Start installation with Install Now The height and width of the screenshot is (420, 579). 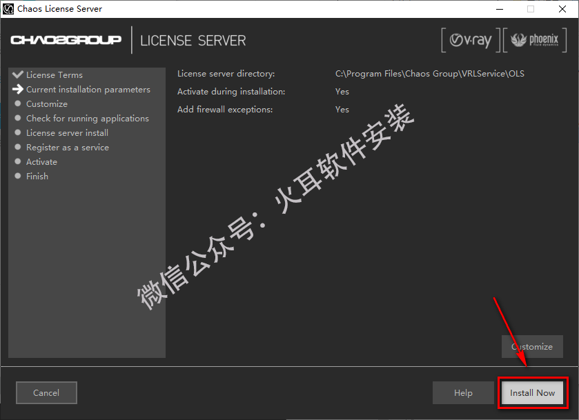tap(532, 393)
